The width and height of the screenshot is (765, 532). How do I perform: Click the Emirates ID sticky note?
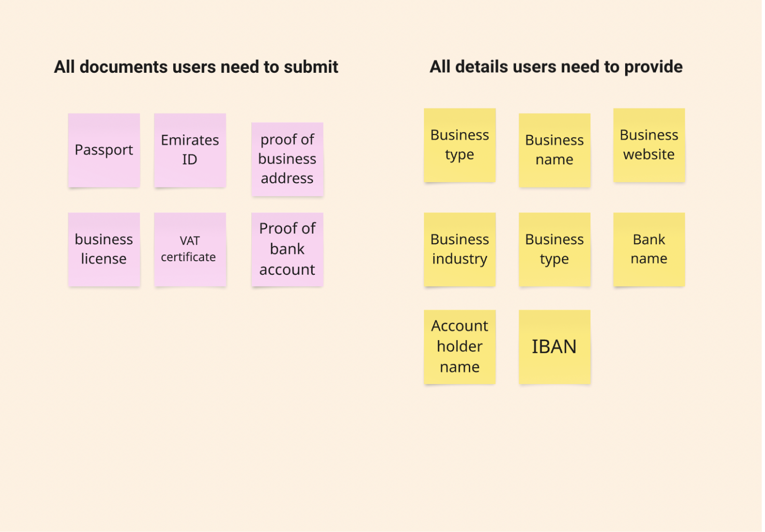coord(190,150)
